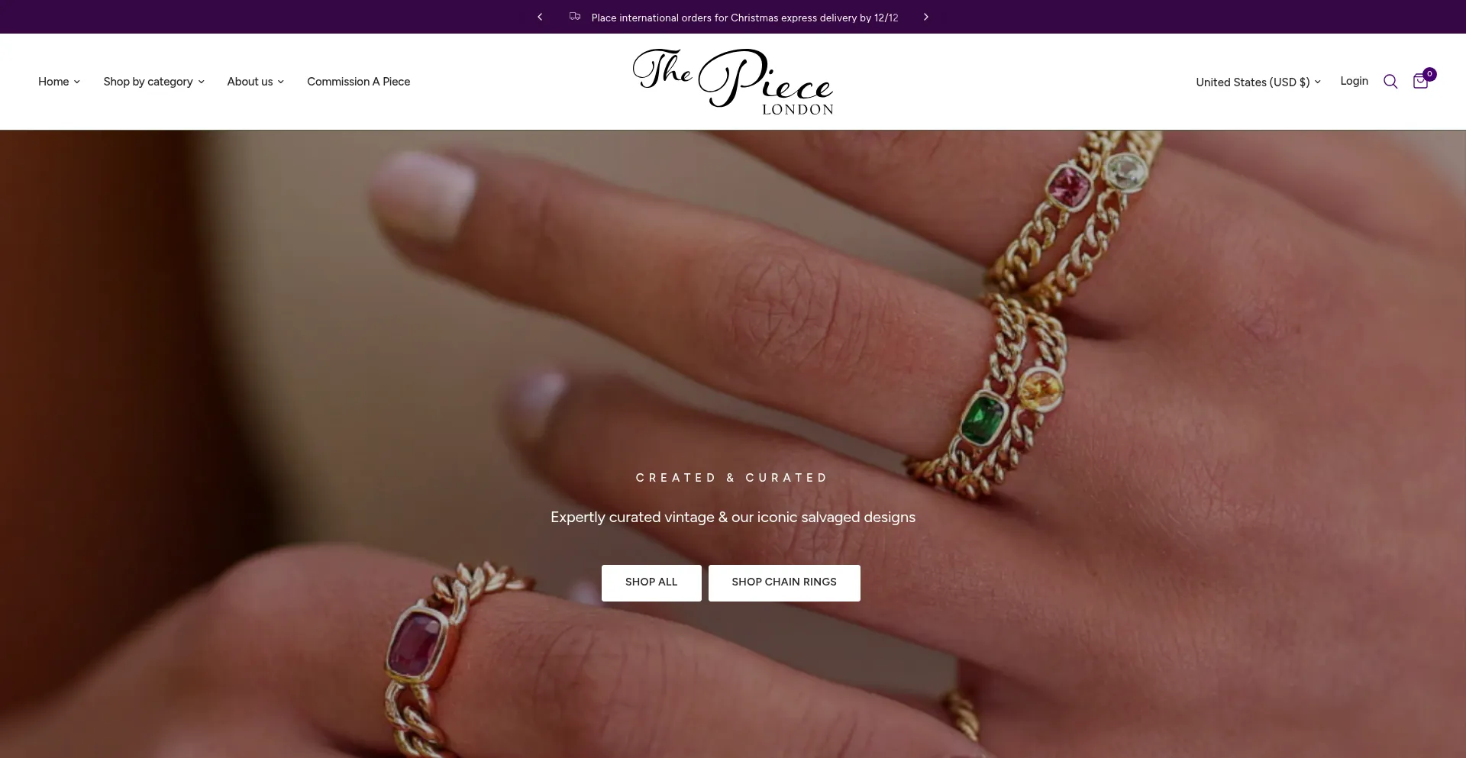Click the Created & Curated heading
The width and height of the screenshot is (1466, 758).
click(732, 478)
